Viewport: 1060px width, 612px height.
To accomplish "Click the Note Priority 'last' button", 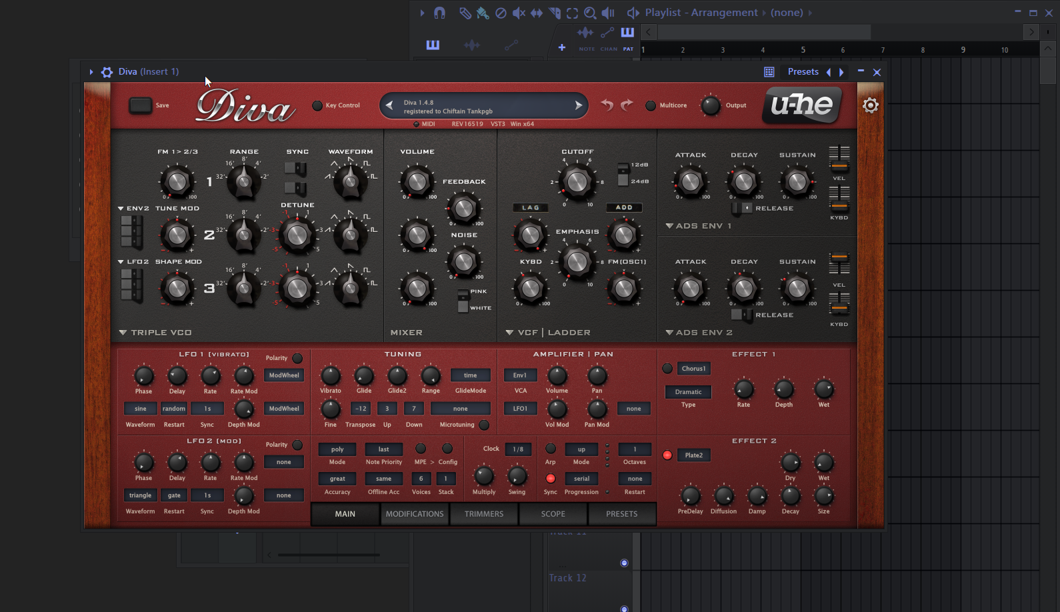I will pos(384,449).
